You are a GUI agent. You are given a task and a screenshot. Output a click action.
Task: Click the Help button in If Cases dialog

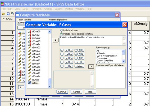[x=90, y=92]
